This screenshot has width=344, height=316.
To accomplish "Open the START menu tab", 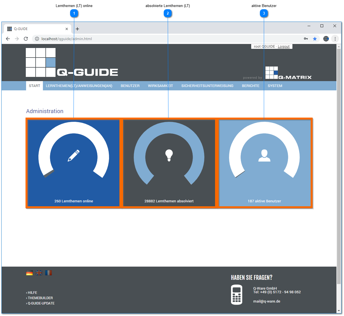I will (x=34, y=86).
